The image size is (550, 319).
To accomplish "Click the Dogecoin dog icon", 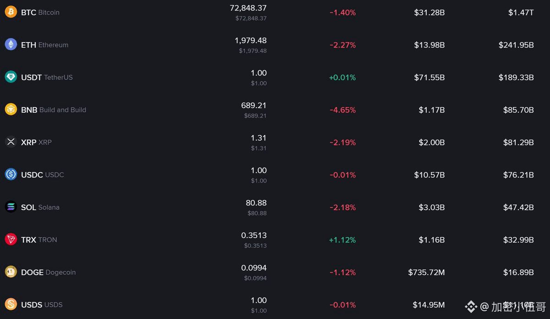I will point(11,272).
